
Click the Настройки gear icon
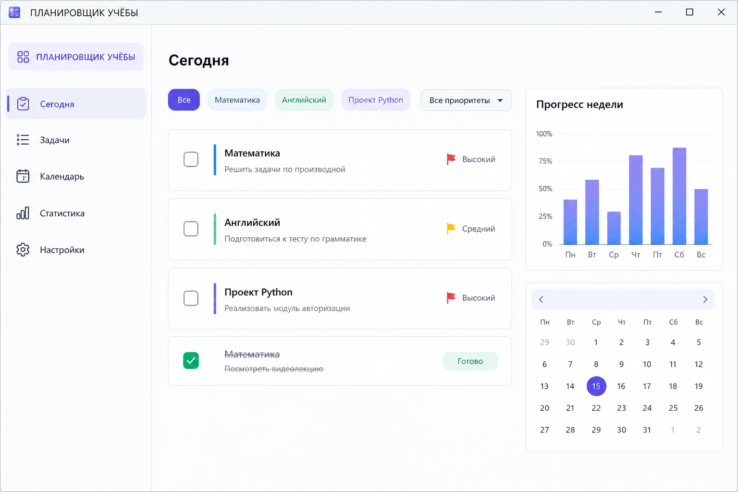point(23,249)
